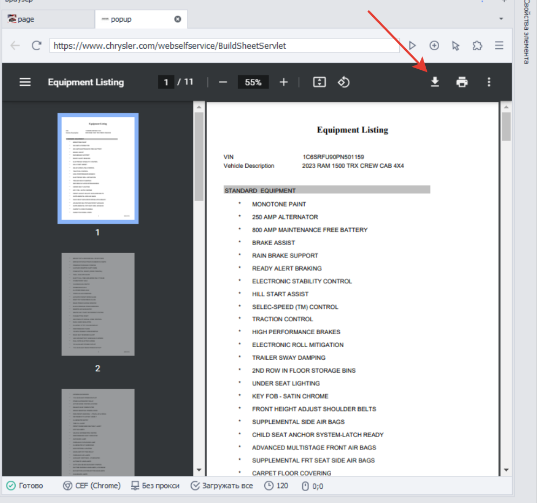Click the Готово status indicator
Viewport: 537px width, 503px height.
coord(25,486)
